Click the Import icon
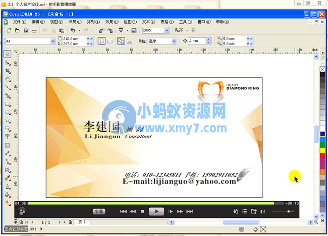The image size is (328, 236). pyautogui.click(x=101, y=30)
